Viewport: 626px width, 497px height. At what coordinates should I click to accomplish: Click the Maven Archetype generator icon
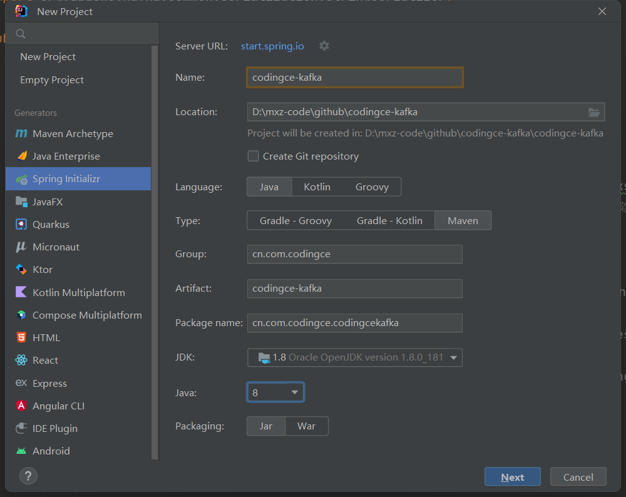pos(21,133)
